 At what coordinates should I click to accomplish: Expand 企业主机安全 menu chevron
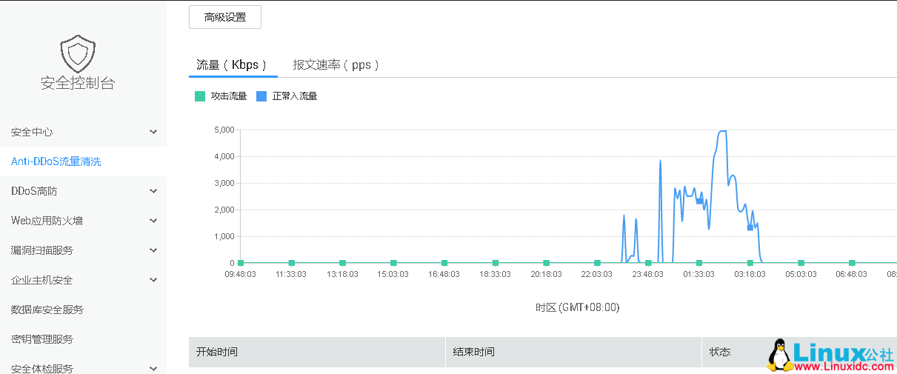153,280
